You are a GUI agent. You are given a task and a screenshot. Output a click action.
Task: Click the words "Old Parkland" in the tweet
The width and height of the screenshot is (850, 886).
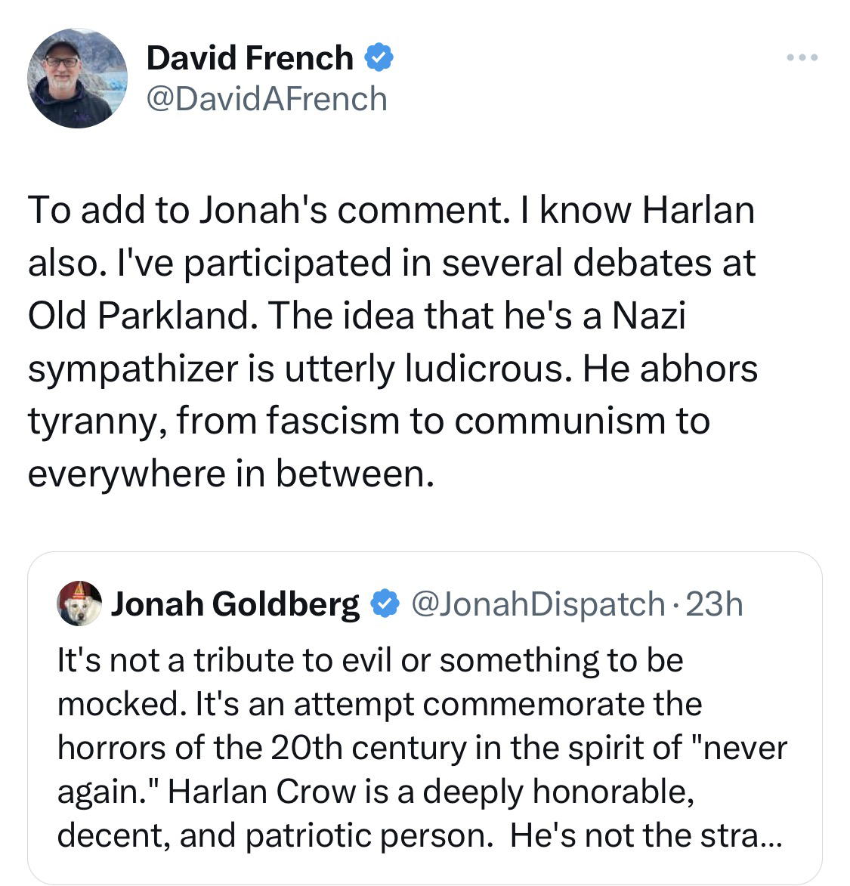(x=138, y=315)
